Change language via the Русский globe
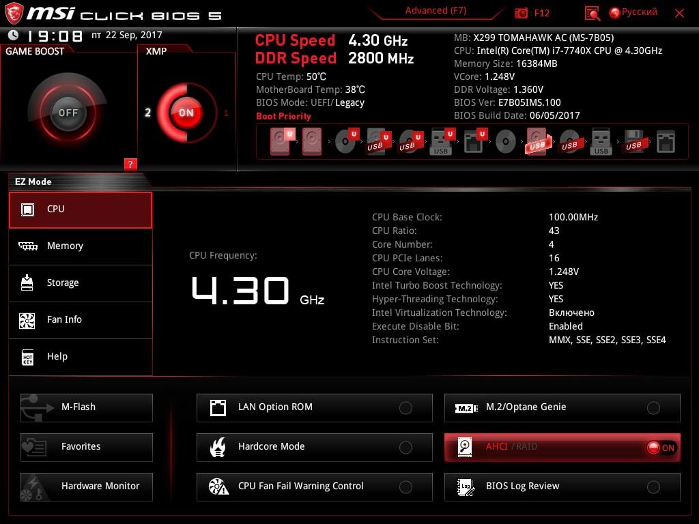The height and width of the screenshot is (524, 699). (x=633, y=12)
